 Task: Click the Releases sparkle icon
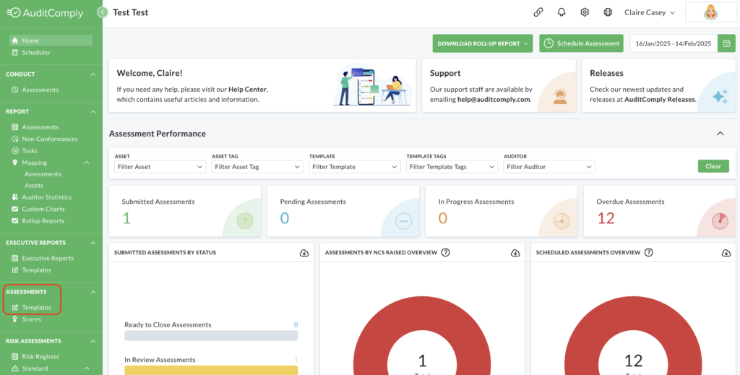[x=720, y=97]
